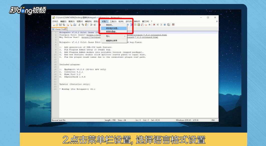This screenshot has height=146, width=266.
Task: Choose 首选项... in settings dropdown
Action: [114, 25]
